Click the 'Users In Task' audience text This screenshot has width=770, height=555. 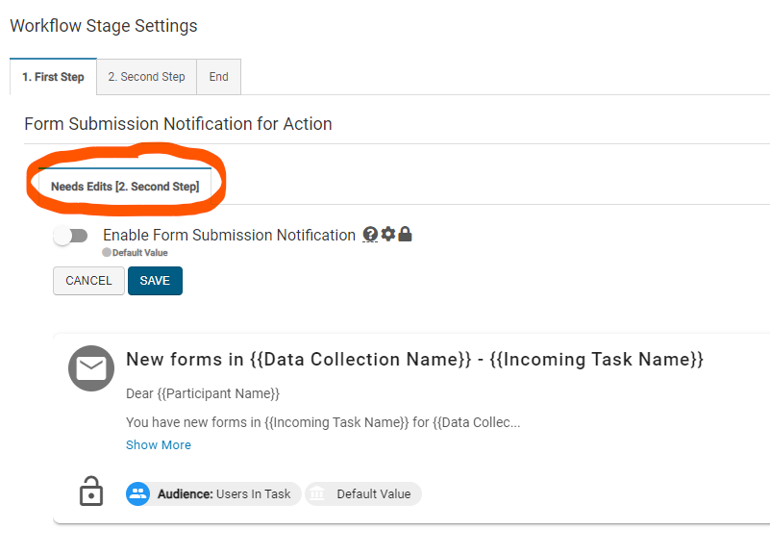click(x=253, y=494)
